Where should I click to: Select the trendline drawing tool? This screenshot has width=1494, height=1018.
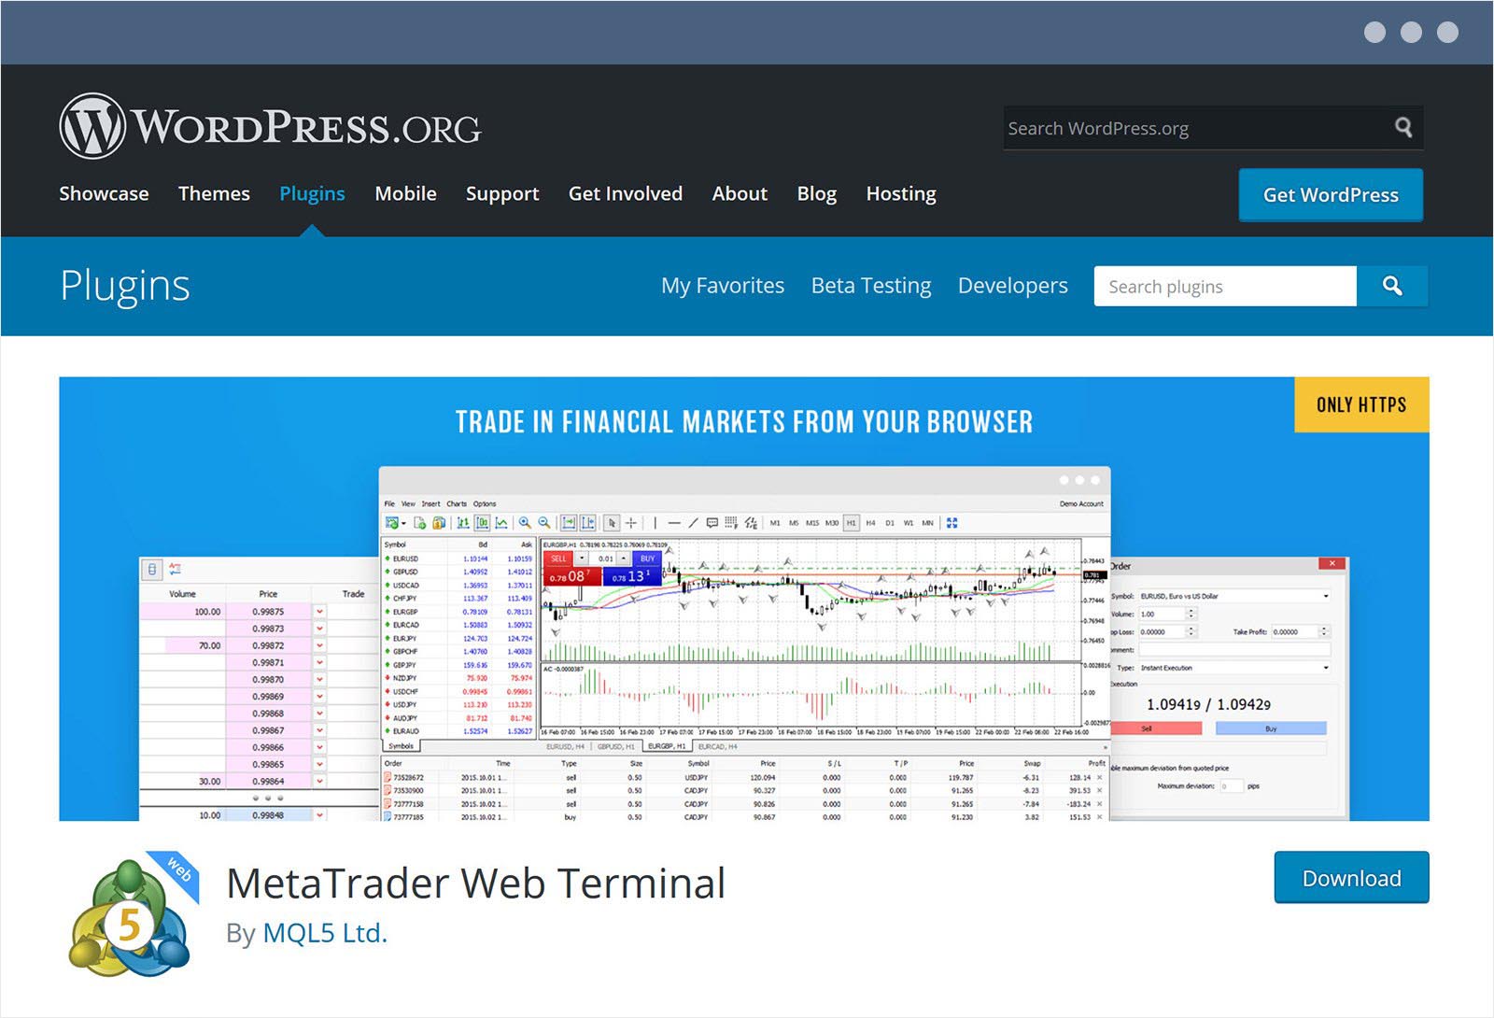tap(693, 522)
